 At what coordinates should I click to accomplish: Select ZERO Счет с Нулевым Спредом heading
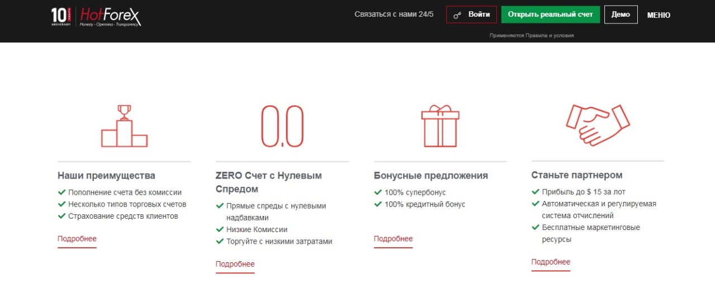coord(268,182)
